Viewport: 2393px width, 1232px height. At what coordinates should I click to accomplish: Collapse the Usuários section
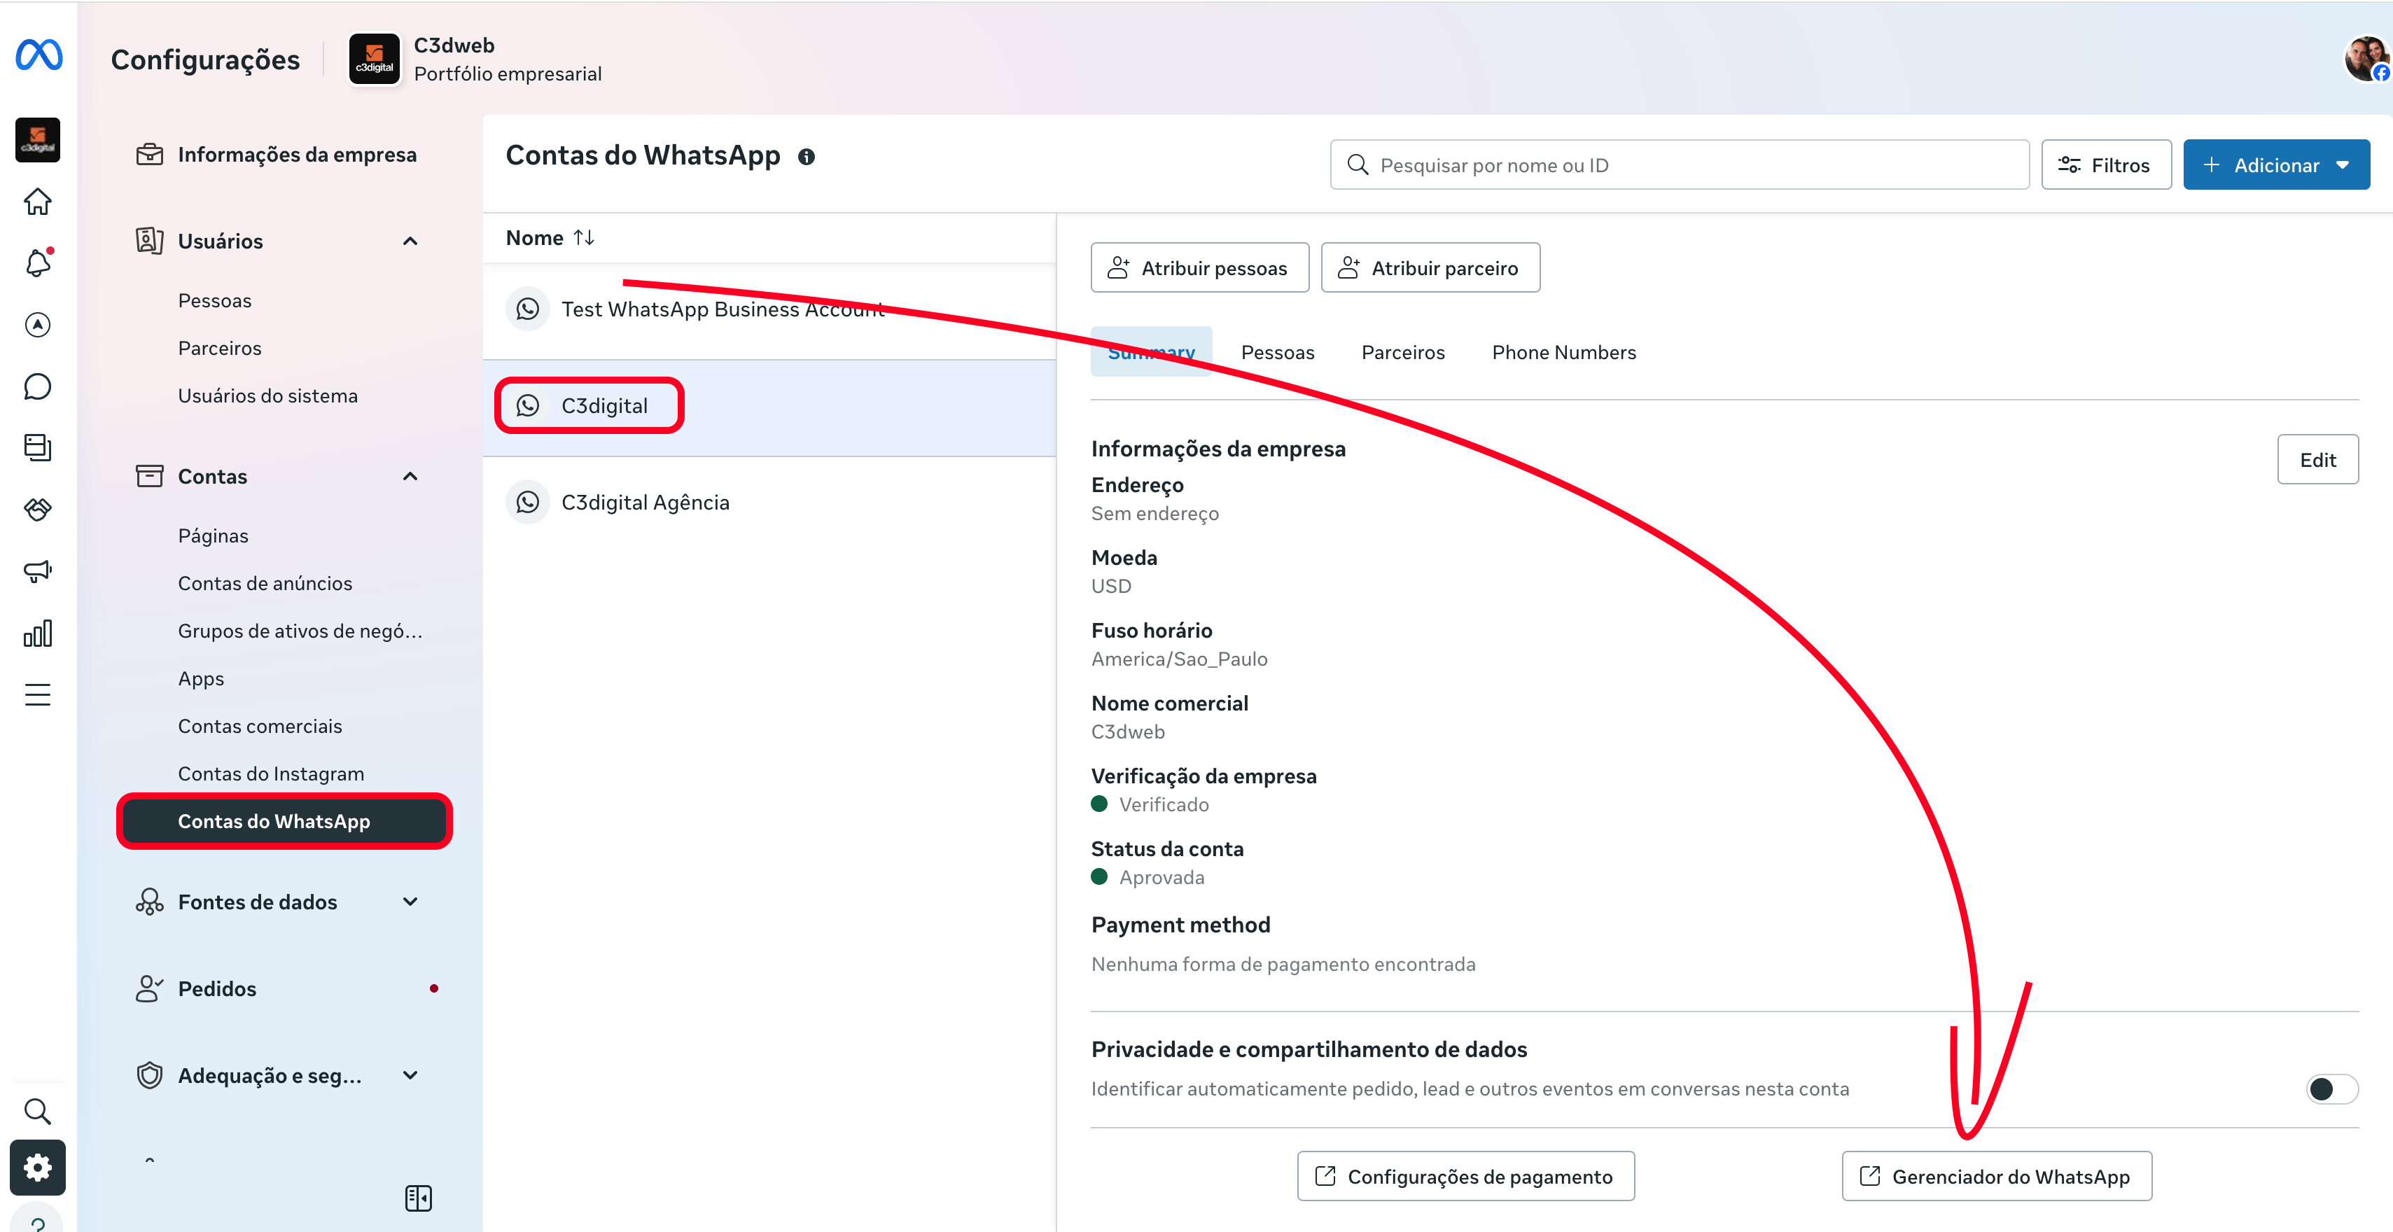tap(410, 241)
